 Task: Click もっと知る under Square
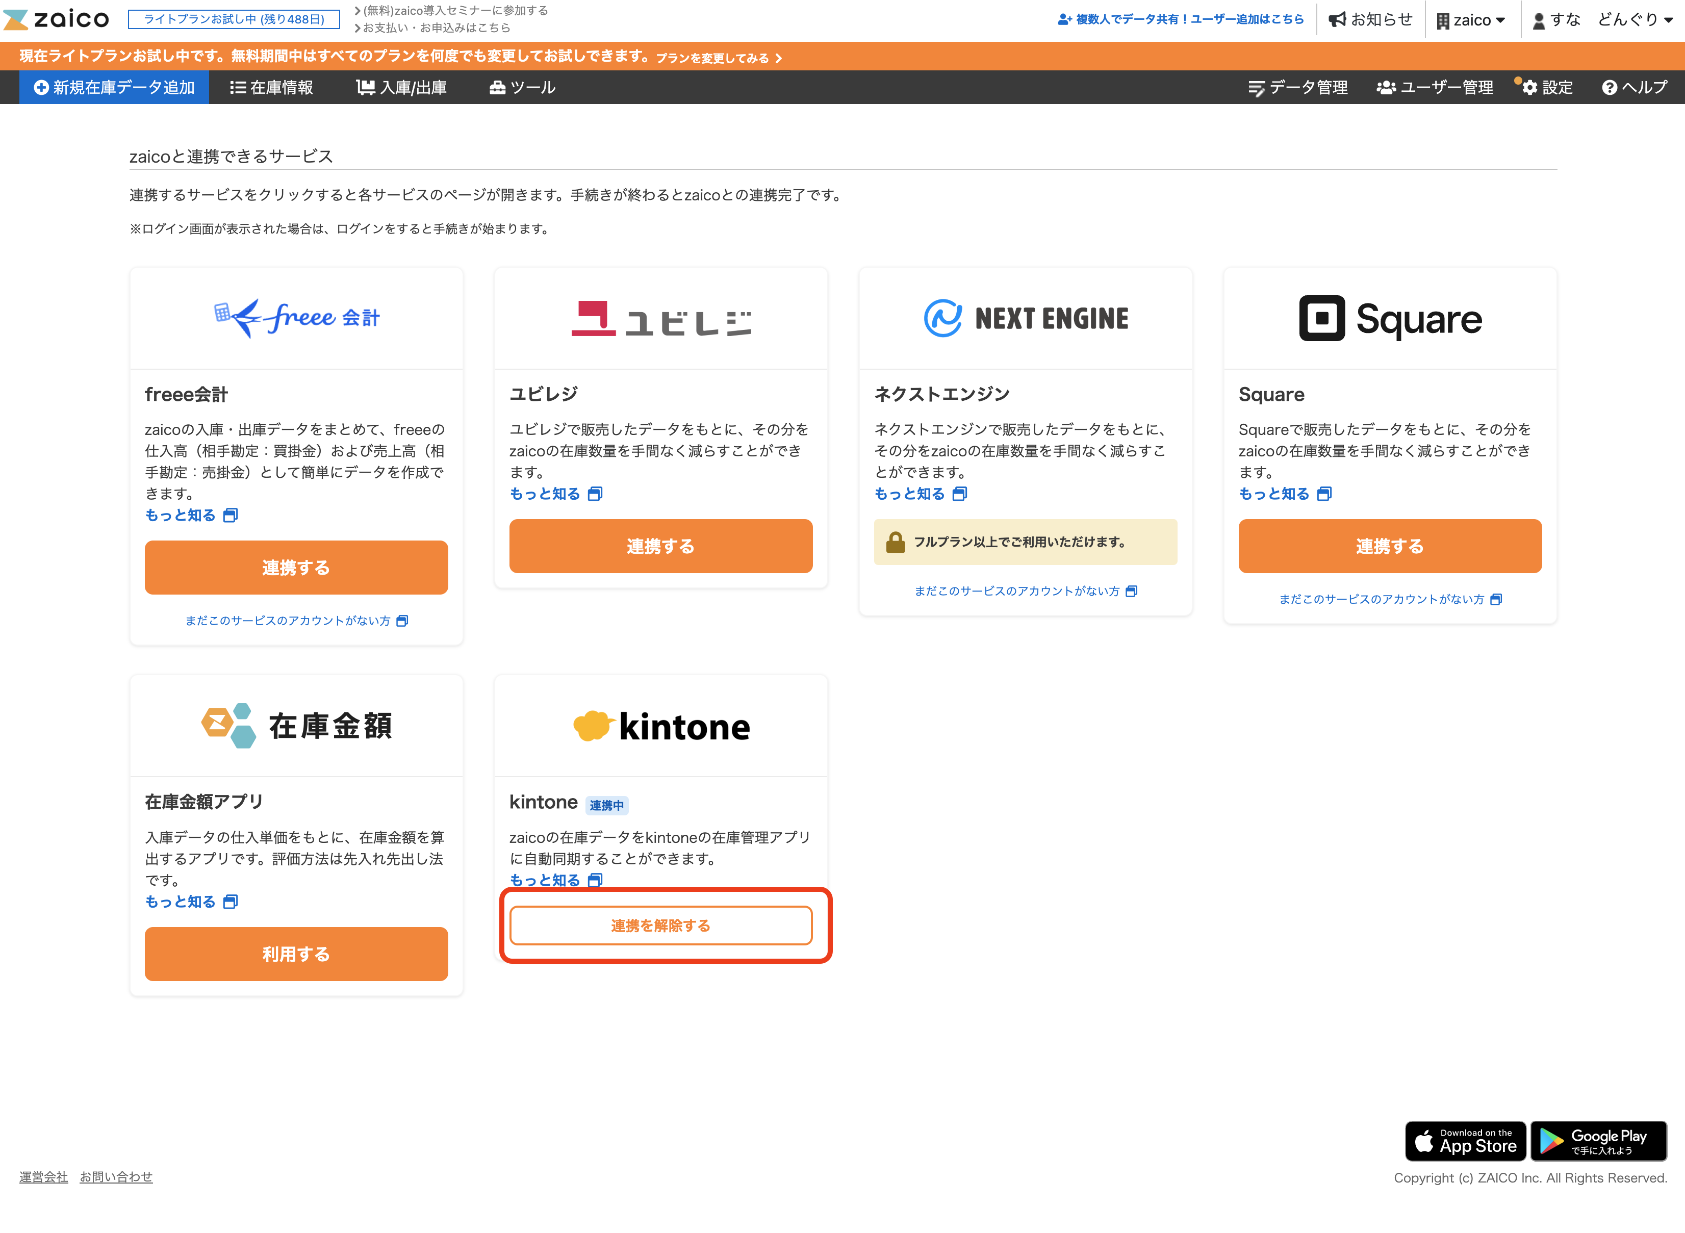tap(1285, 493)
